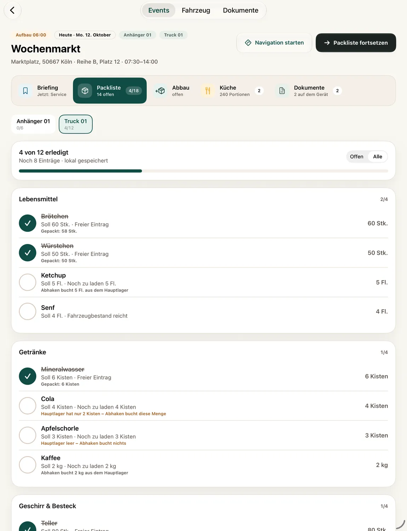Check off Kaffee
The image size is (407, 531).
(28, 465)
